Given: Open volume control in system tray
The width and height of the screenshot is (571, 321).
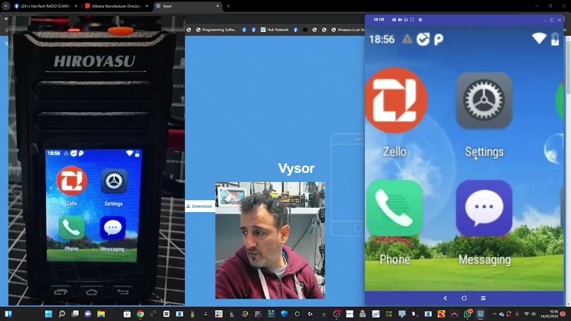Looking at the screenshot, I should (x=533, y=314).
